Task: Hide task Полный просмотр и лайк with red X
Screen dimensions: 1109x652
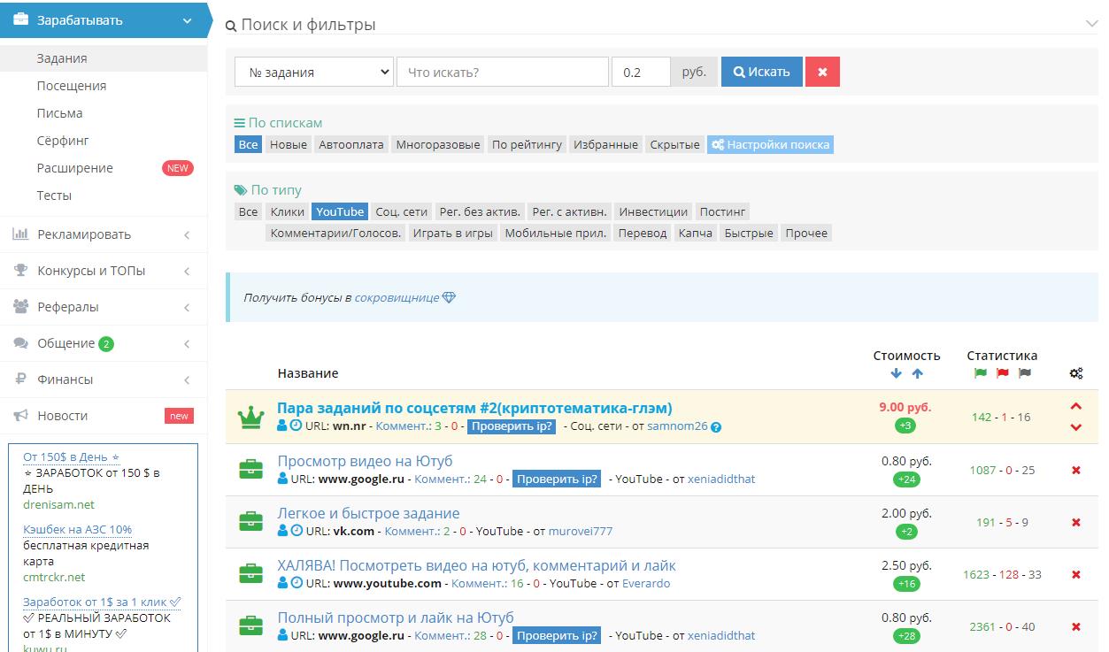Action: tap(1076, 626)
